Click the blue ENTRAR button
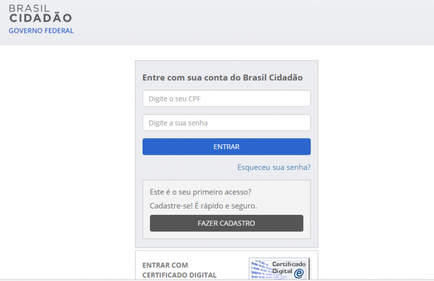Screen dimensions: 434x281 (226, 147)
